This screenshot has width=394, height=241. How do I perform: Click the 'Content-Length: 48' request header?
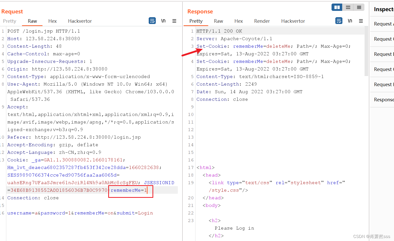pos(34,46)
